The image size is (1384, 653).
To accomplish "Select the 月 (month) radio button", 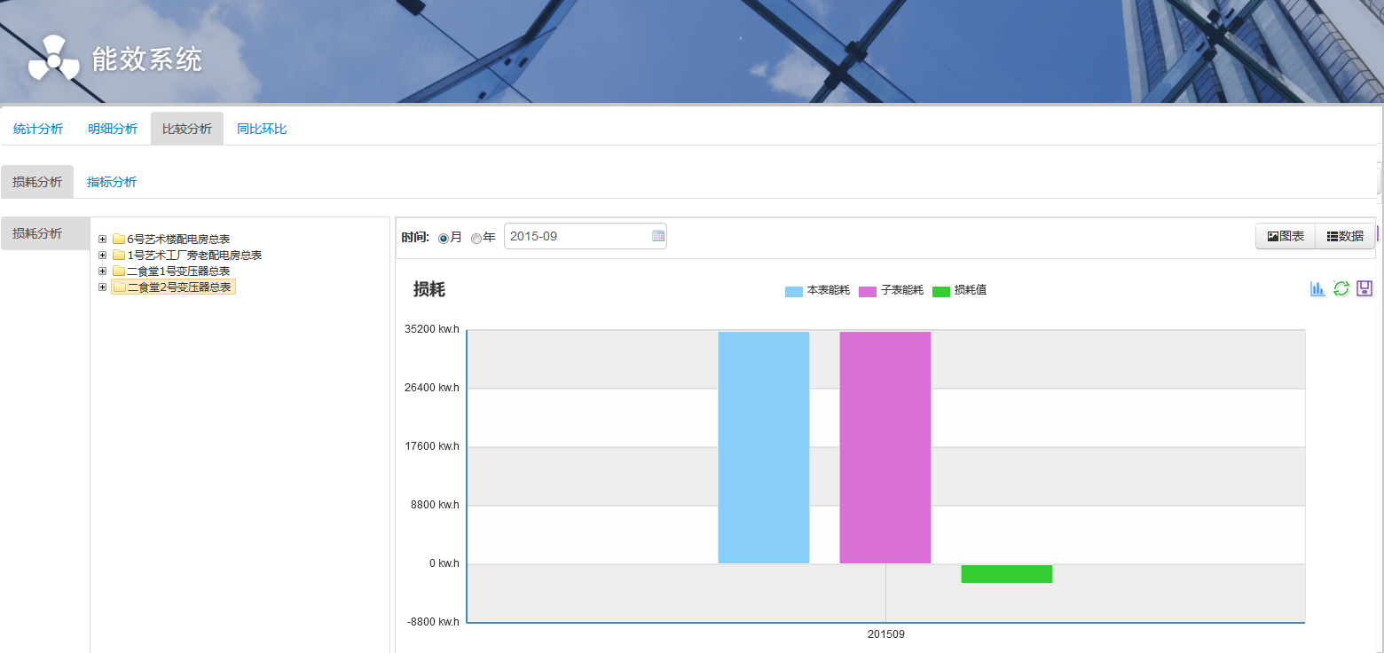I will pyautogui.click(x=444, y=238).
